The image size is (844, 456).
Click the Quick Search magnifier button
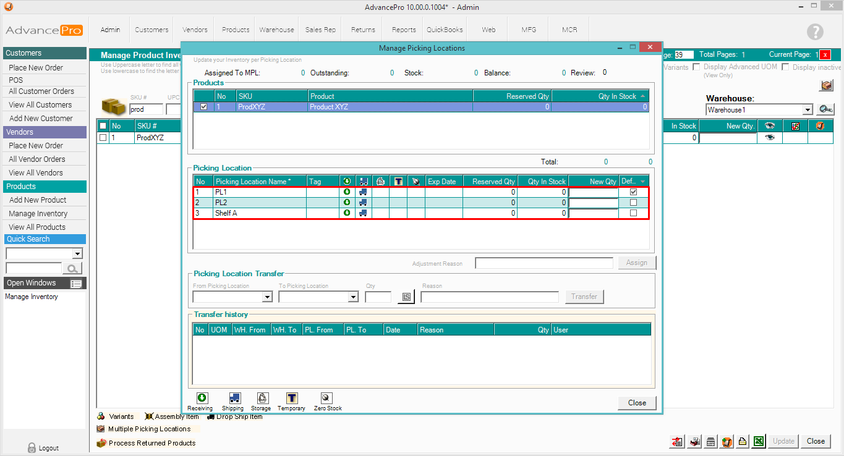coord(72,268)
